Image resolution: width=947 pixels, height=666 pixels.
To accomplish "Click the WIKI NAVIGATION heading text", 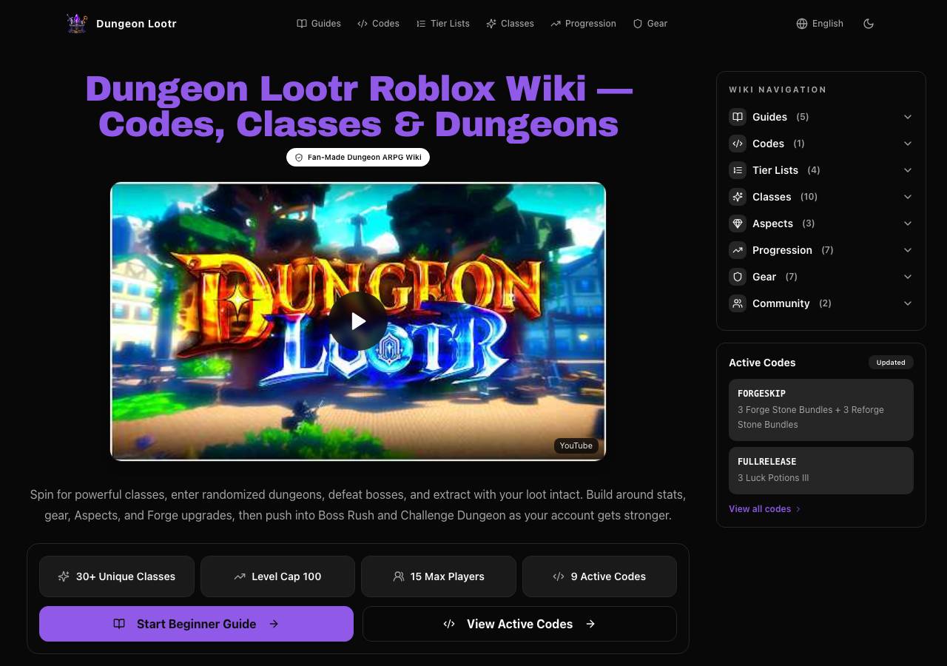I will (778, 90).
